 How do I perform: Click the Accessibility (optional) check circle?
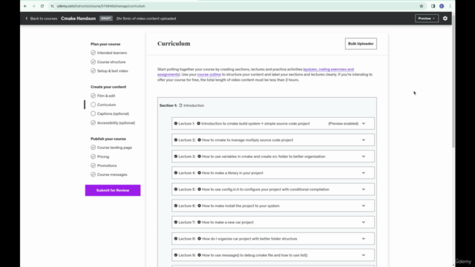(x=93, y=122)
